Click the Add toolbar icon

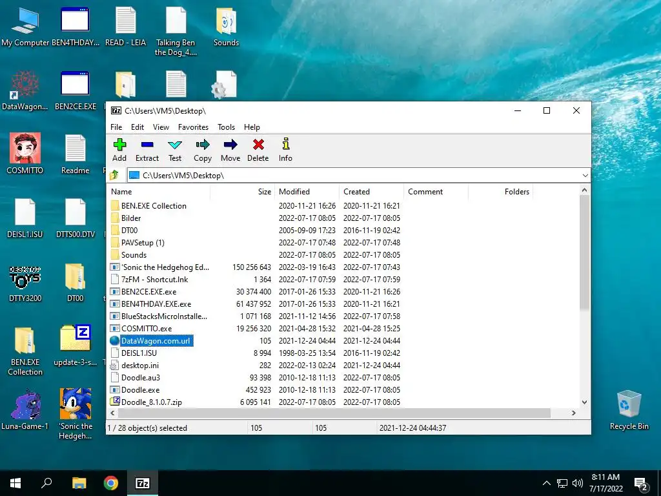tap(119, 150)
